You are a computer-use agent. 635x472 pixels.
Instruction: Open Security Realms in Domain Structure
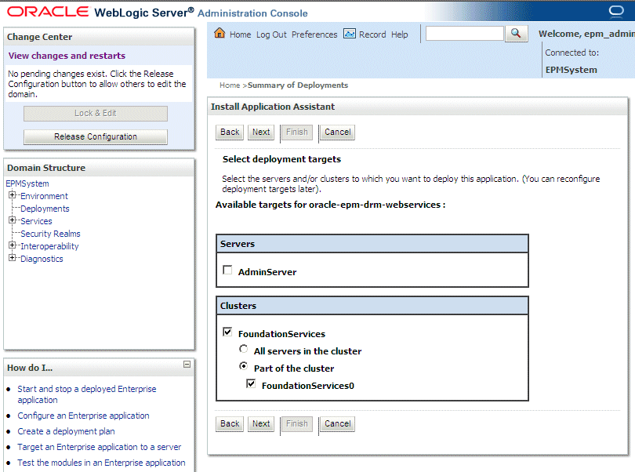point(51,234)
